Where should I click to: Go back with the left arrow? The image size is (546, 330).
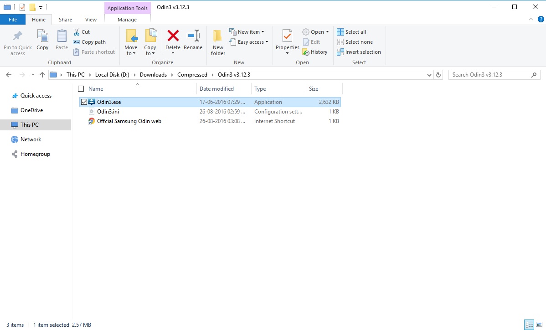coord(9,75)
